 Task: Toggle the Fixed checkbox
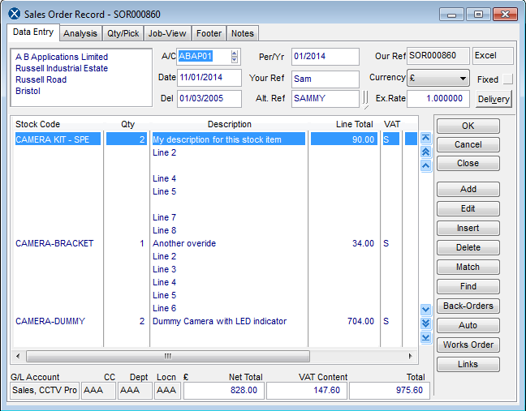coord(508,79)
